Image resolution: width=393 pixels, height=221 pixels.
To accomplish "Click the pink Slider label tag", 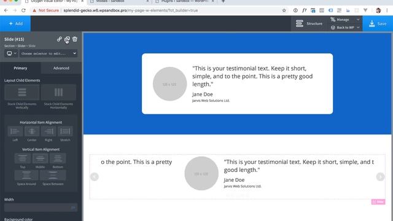I will 378,202.
